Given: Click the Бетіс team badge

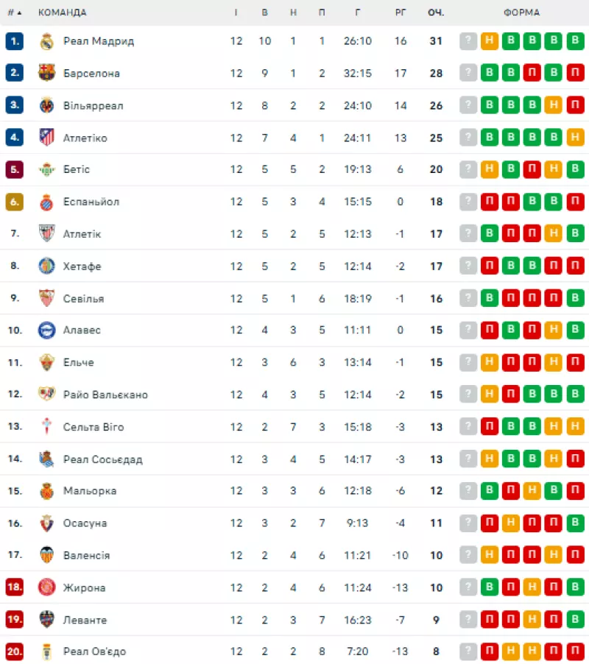Looking at the screenshot, I should coord(46,169).
